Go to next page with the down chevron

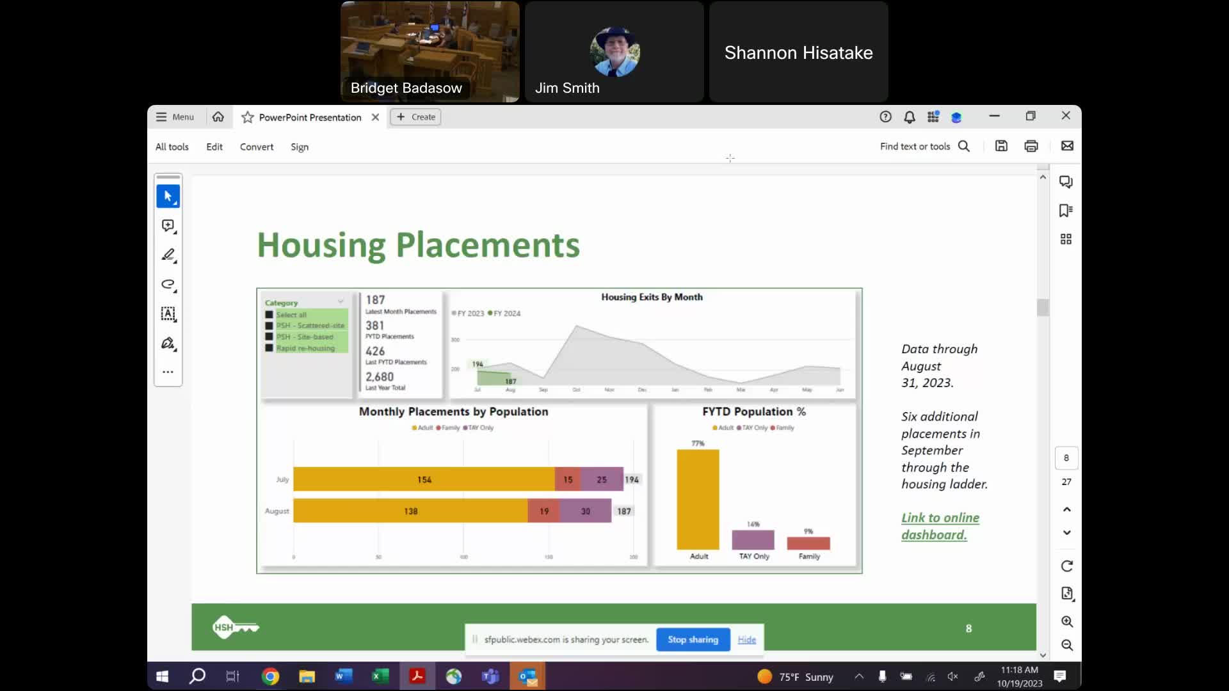pos(1066,532)
